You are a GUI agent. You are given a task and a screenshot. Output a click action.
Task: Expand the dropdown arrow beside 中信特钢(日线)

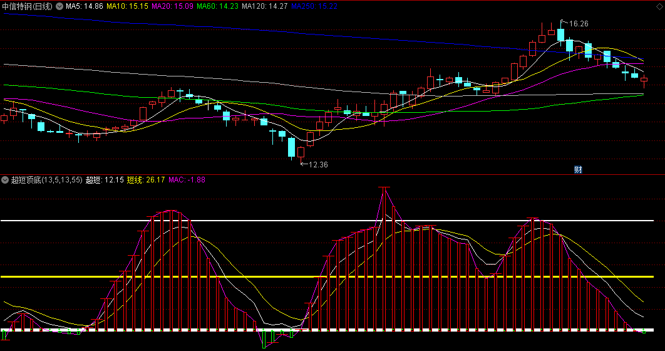pos(59,6)
